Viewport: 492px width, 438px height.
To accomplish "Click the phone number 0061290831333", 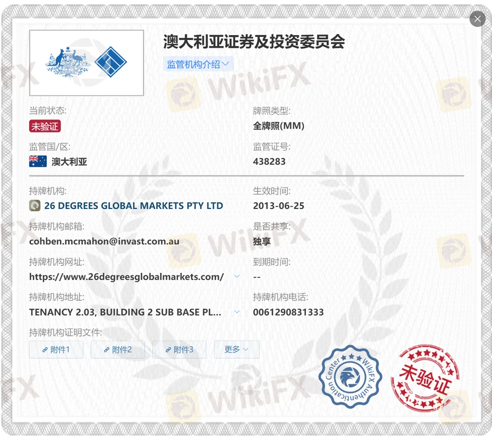I will click(288, 312).
